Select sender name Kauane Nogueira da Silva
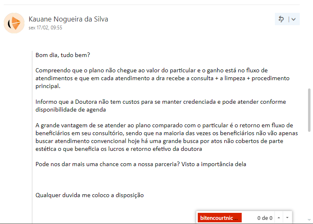The width and height of the screenshot is (313, 224). (68, 19)
